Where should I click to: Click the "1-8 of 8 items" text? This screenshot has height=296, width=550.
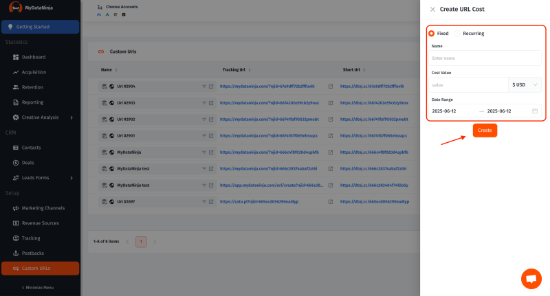point(107,242)
